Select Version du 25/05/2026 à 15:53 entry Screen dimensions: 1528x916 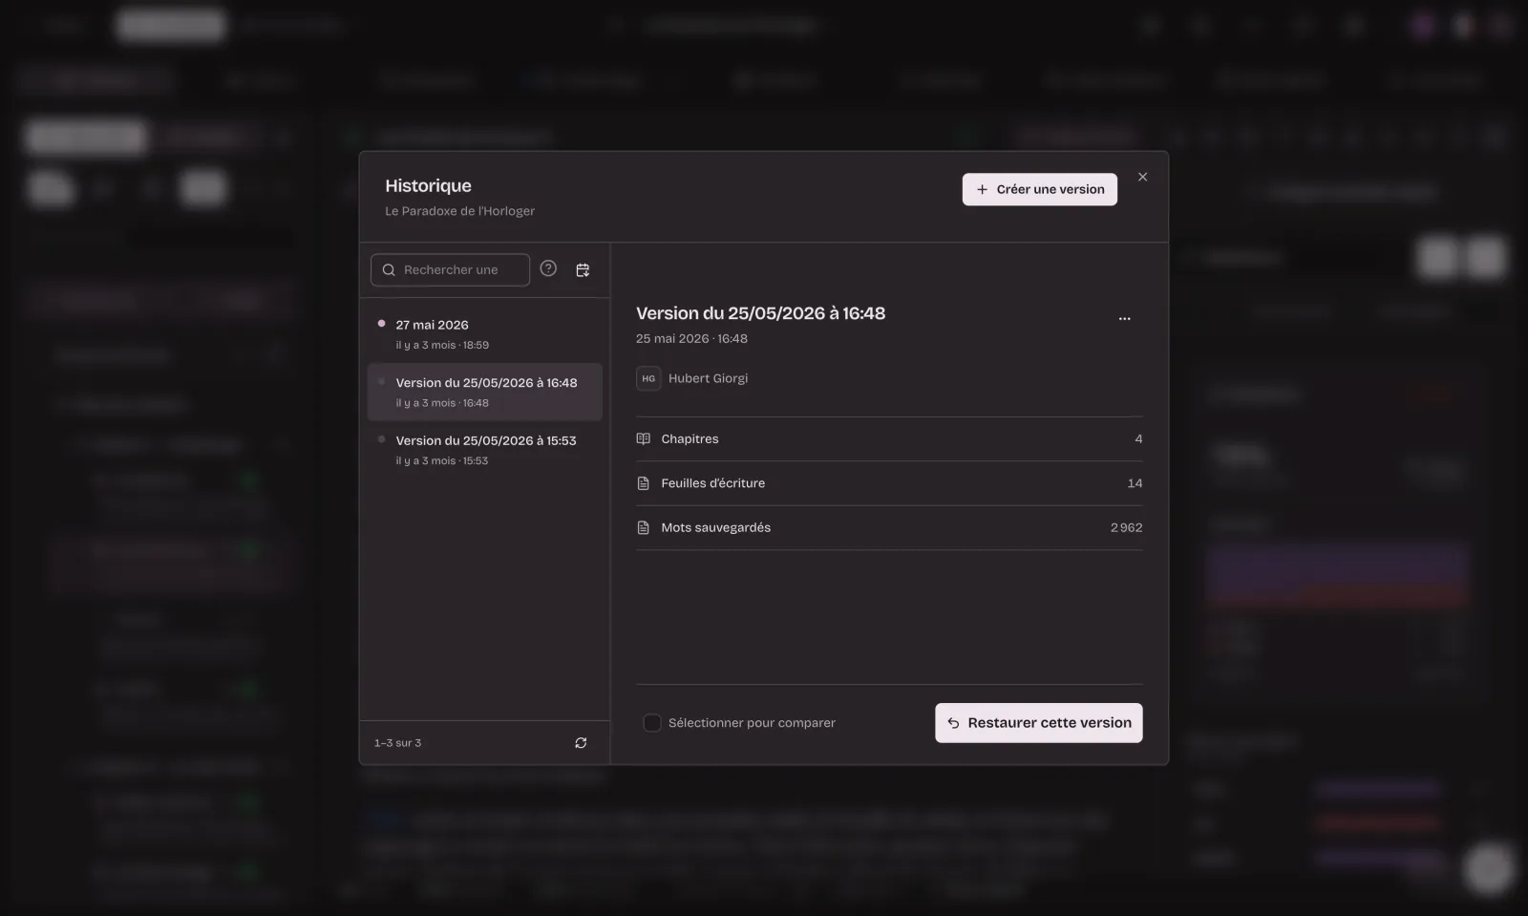click(x=485, y=450)
